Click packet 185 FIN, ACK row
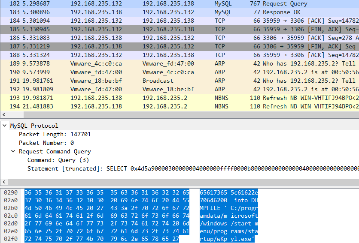Viewport: 359px width, 243px height. [172, 29]
